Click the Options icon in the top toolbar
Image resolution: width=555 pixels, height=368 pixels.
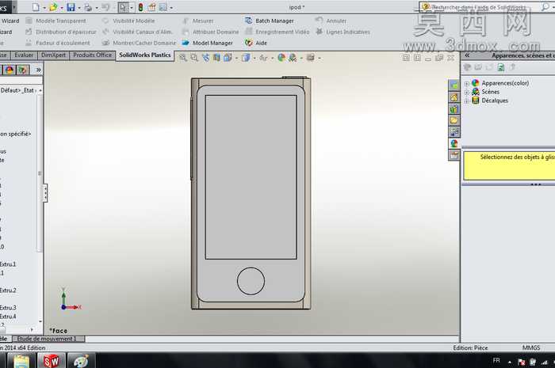(163, 7)
